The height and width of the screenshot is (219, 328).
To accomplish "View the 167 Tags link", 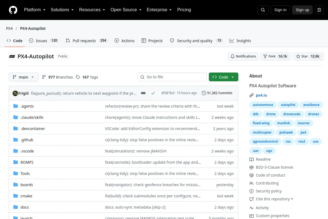I will coord(87,77).
